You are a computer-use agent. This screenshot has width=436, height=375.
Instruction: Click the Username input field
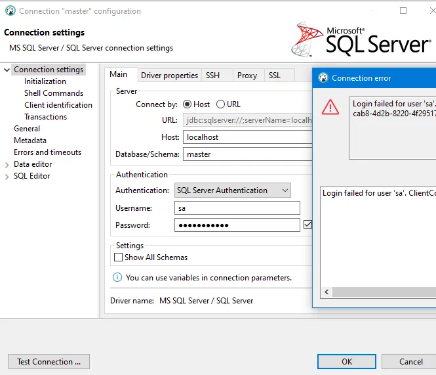pyautogui.click(x=237, y=208)
